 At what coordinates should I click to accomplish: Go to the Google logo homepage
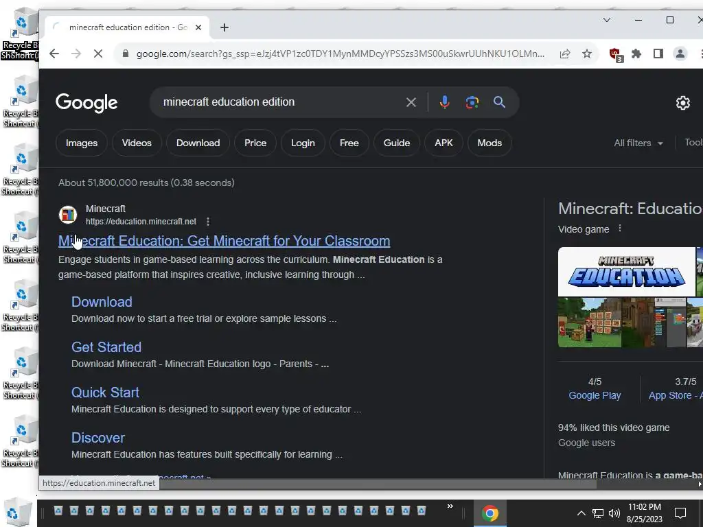click(87, 103)
